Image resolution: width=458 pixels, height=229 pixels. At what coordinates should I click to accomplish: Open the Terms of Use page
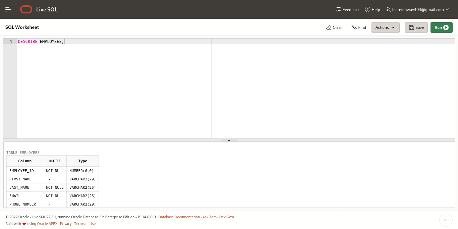click(x=85, y=224)
